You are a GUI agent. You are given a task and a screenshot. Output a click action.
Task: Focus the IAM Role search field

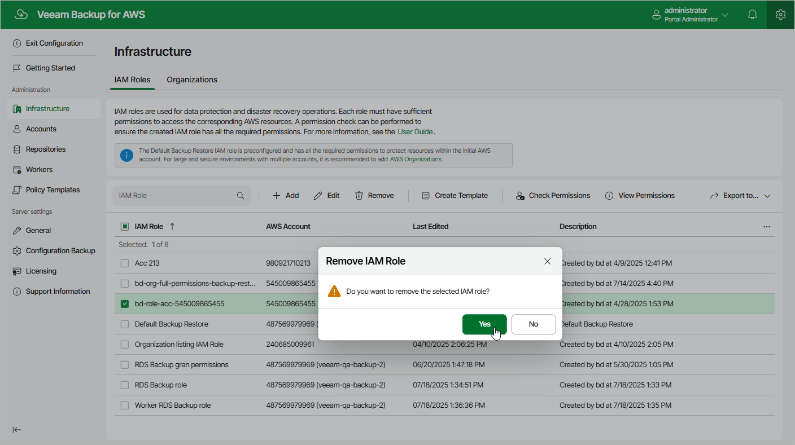[181, 196]
